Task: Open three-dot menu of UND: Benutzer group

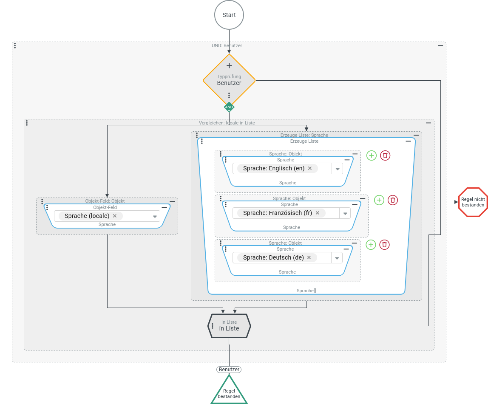Action: (15, 45)
